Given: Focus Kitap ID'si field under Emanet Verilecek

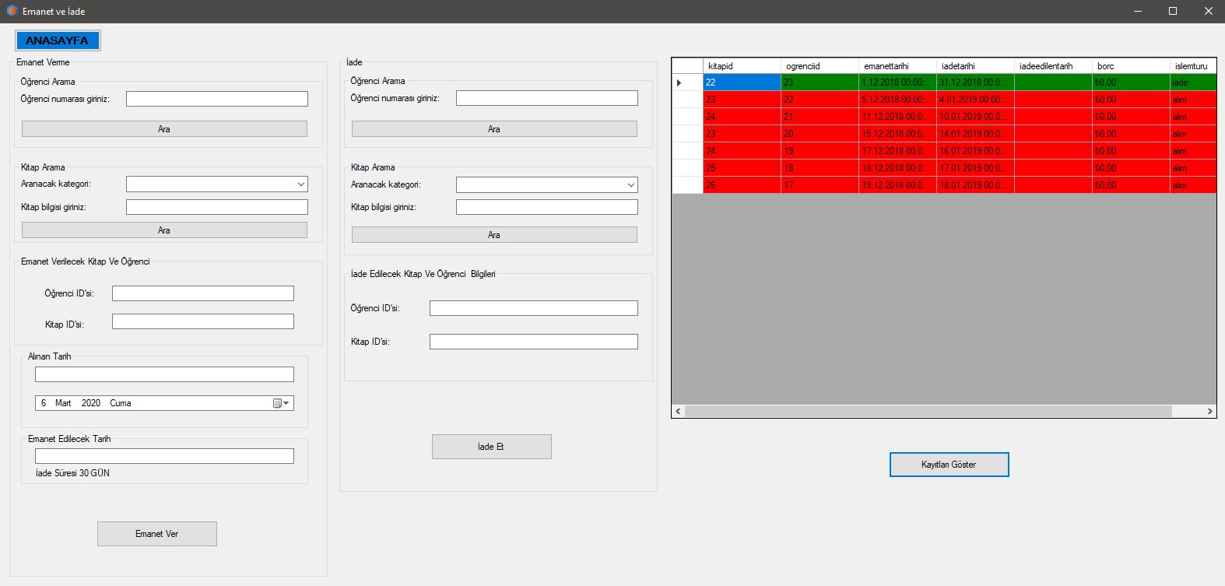Looking at the screenshot, I should tap(203, 321).
